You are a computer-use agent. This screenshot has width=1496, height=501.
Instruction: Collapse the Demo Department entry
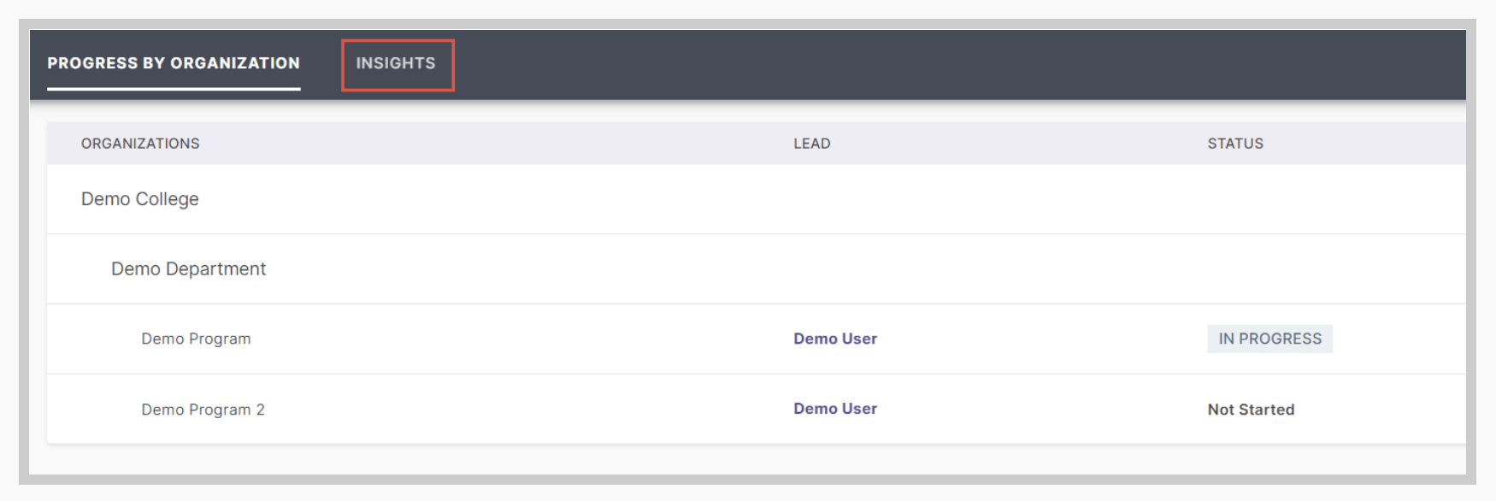click(x=189, y=269)
